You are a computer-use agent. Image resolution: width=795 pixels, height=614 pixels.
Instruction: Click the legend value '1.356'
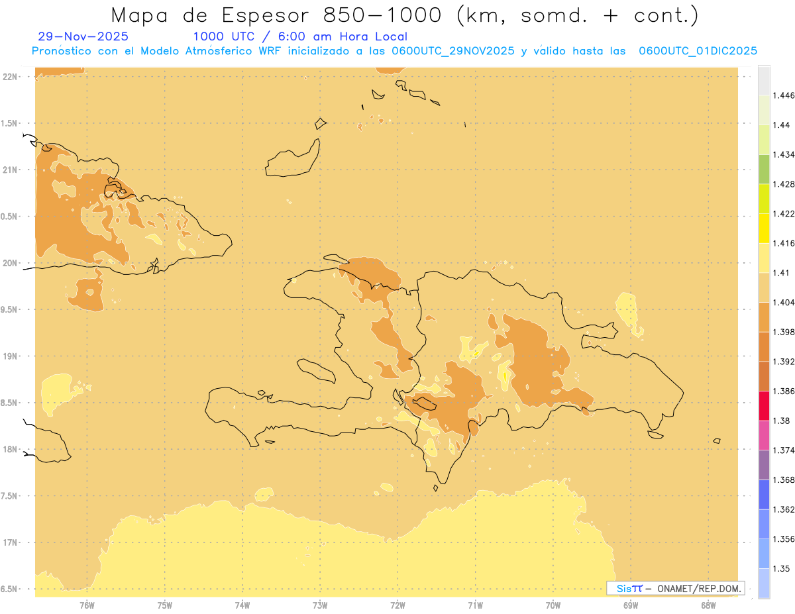784,539
